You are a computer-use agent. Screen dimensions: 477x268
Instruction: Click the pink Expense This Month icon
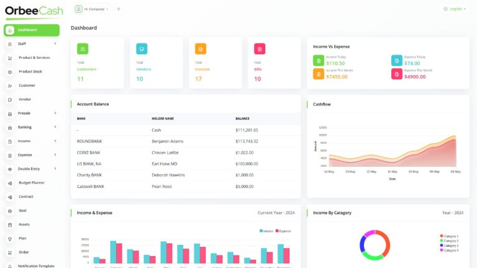click(x=396, y=74)
